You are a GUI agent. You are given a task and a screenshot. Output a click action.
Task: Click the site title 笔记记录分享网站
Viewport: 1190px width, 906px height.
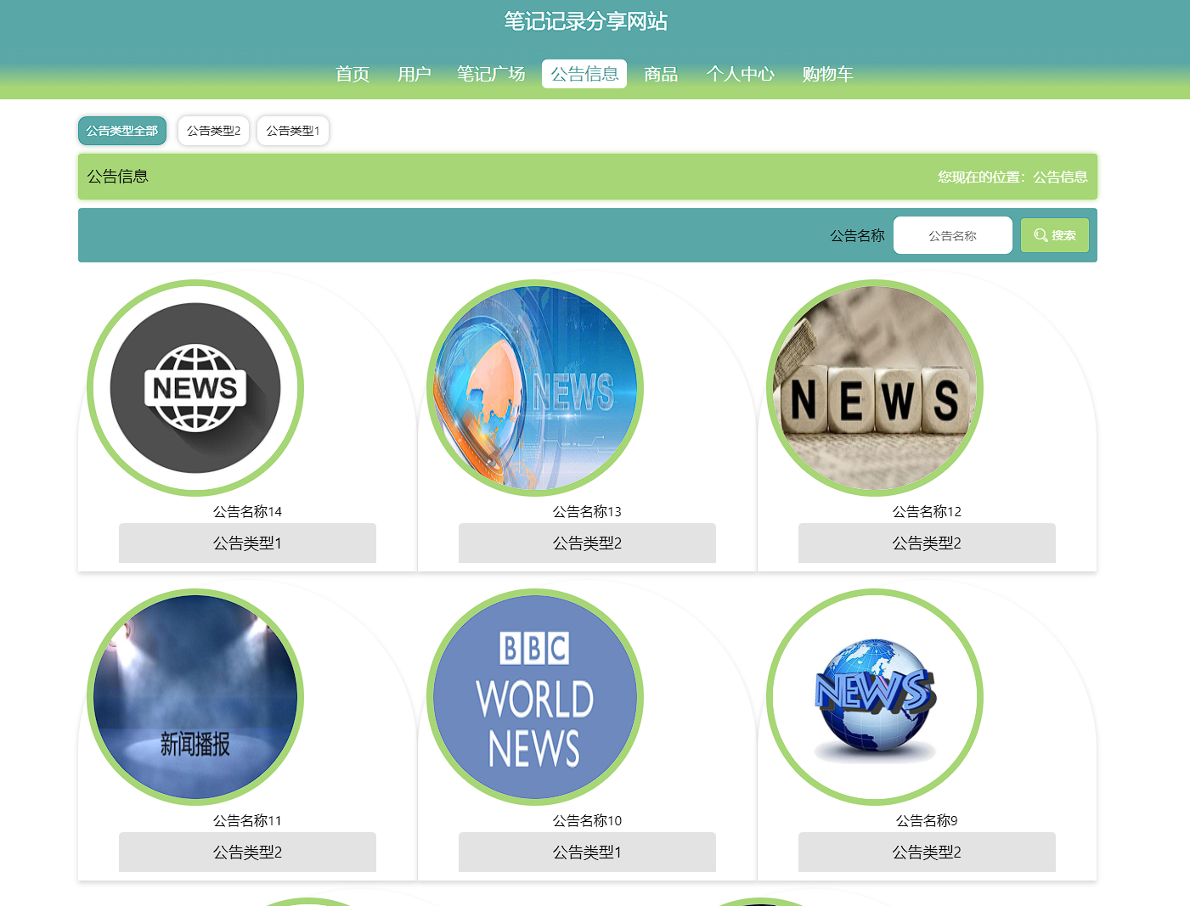[586, 21]
